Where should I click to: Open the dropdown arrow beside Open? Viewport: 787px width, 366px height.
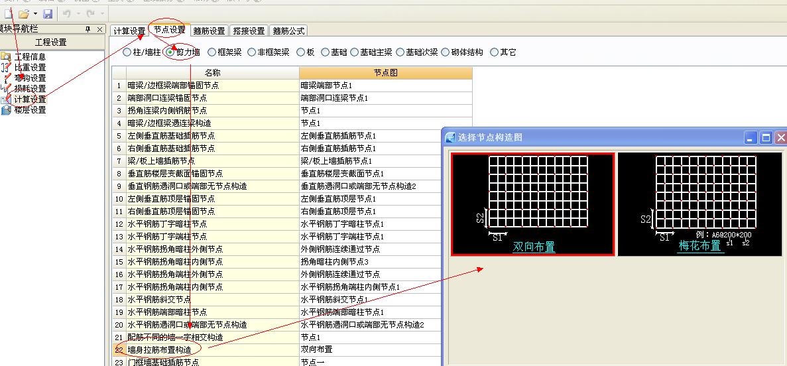(35, 13)
